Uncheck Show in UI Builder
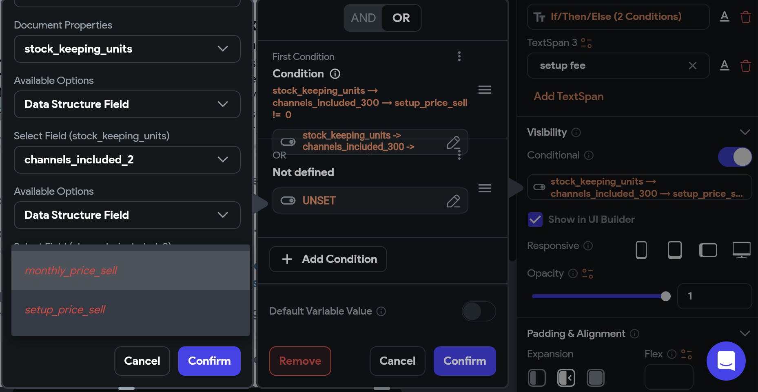The height and width of the screenshot is (392, 758). (535, 220)
